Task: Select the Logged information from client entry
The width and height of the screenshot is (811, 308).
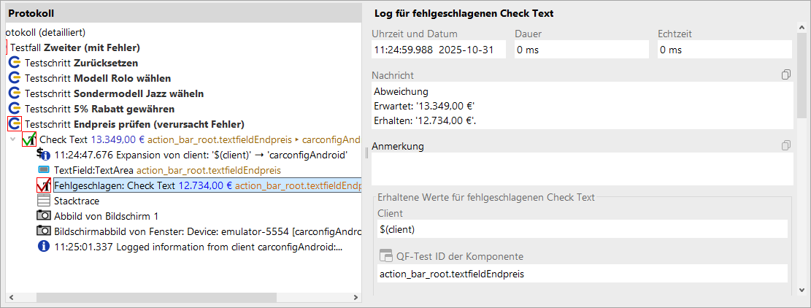Action: [197, 247]
